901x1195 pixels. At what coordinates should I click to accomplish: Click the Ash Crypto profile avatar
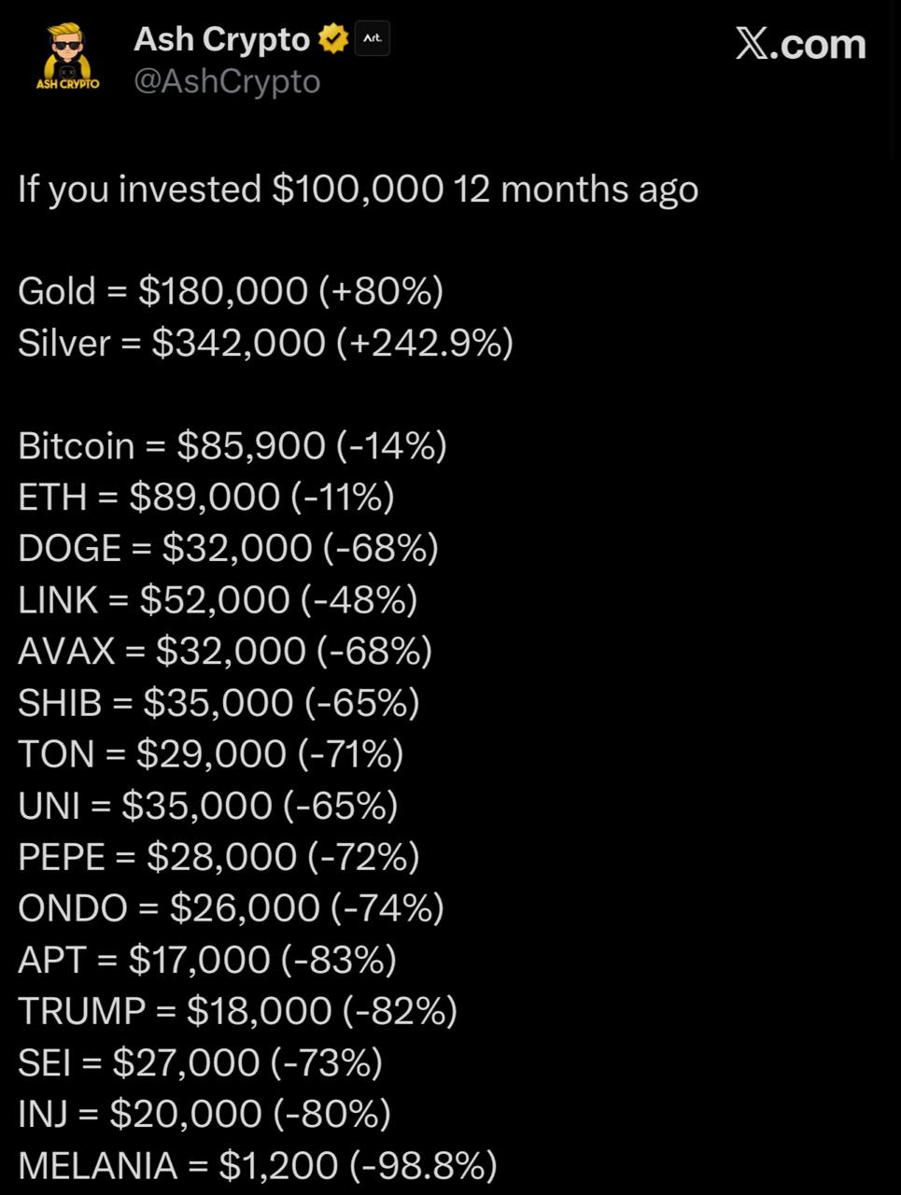[x=67, y=58]
